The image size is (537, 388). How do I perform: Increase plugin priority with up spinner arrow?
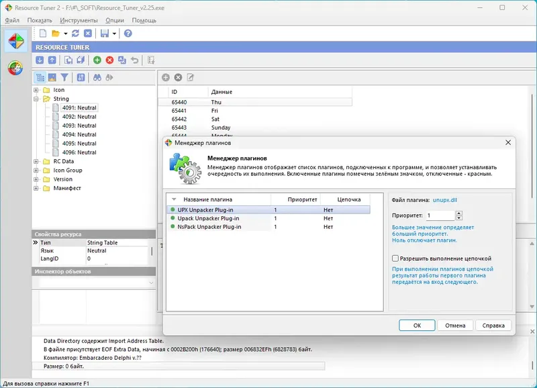point(459,212)
